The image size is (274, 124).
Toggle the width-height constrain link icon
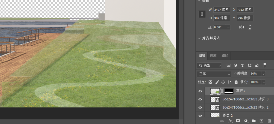[202, 14]
